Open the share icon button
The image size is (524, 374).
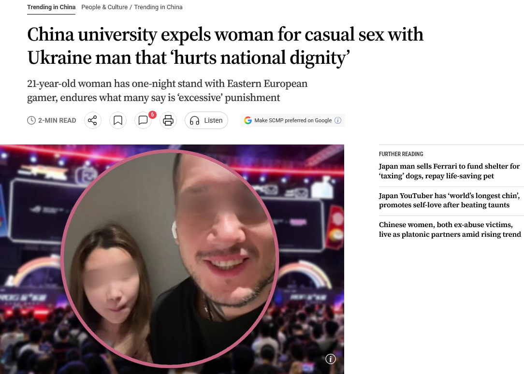pos(92,120)
